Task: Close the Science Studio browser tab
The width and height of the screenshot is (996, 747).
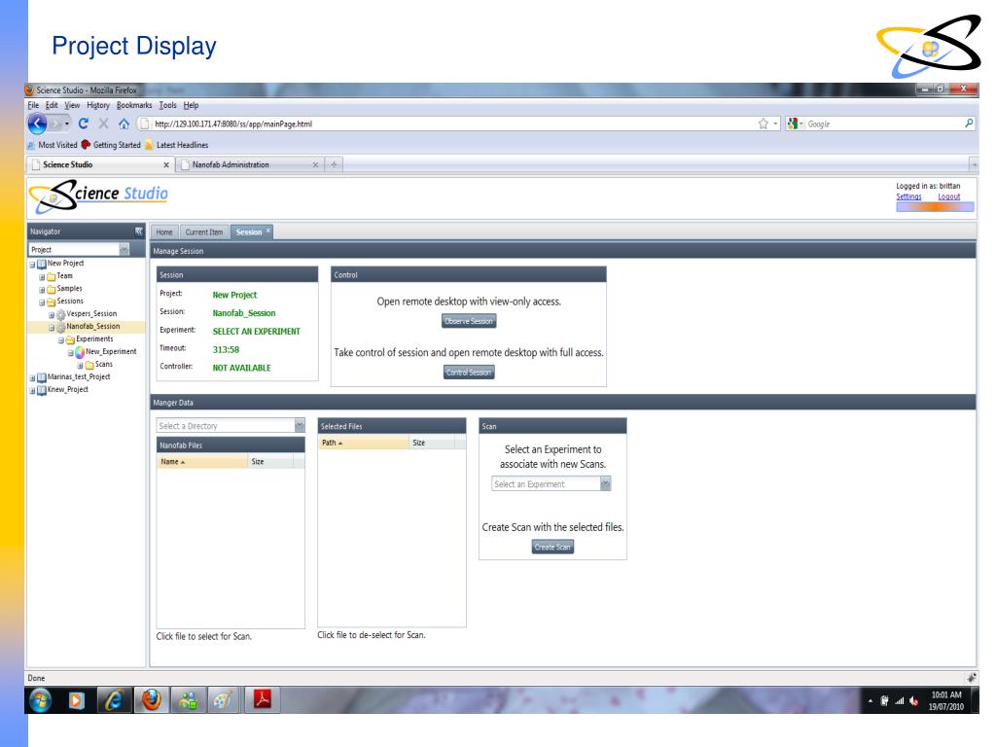Action: pyautogui.click(x=166, y=164)
